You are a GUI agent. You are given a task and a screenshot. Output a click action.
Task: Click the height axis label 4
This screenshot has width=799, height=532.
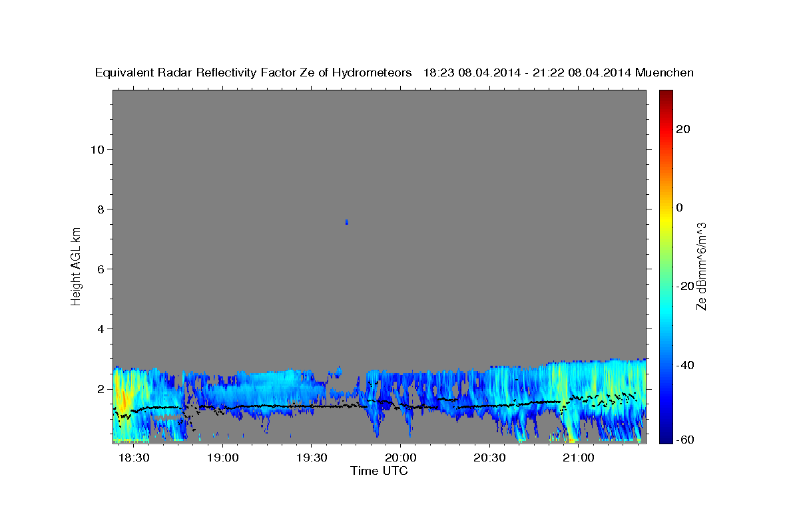(101, 329)
